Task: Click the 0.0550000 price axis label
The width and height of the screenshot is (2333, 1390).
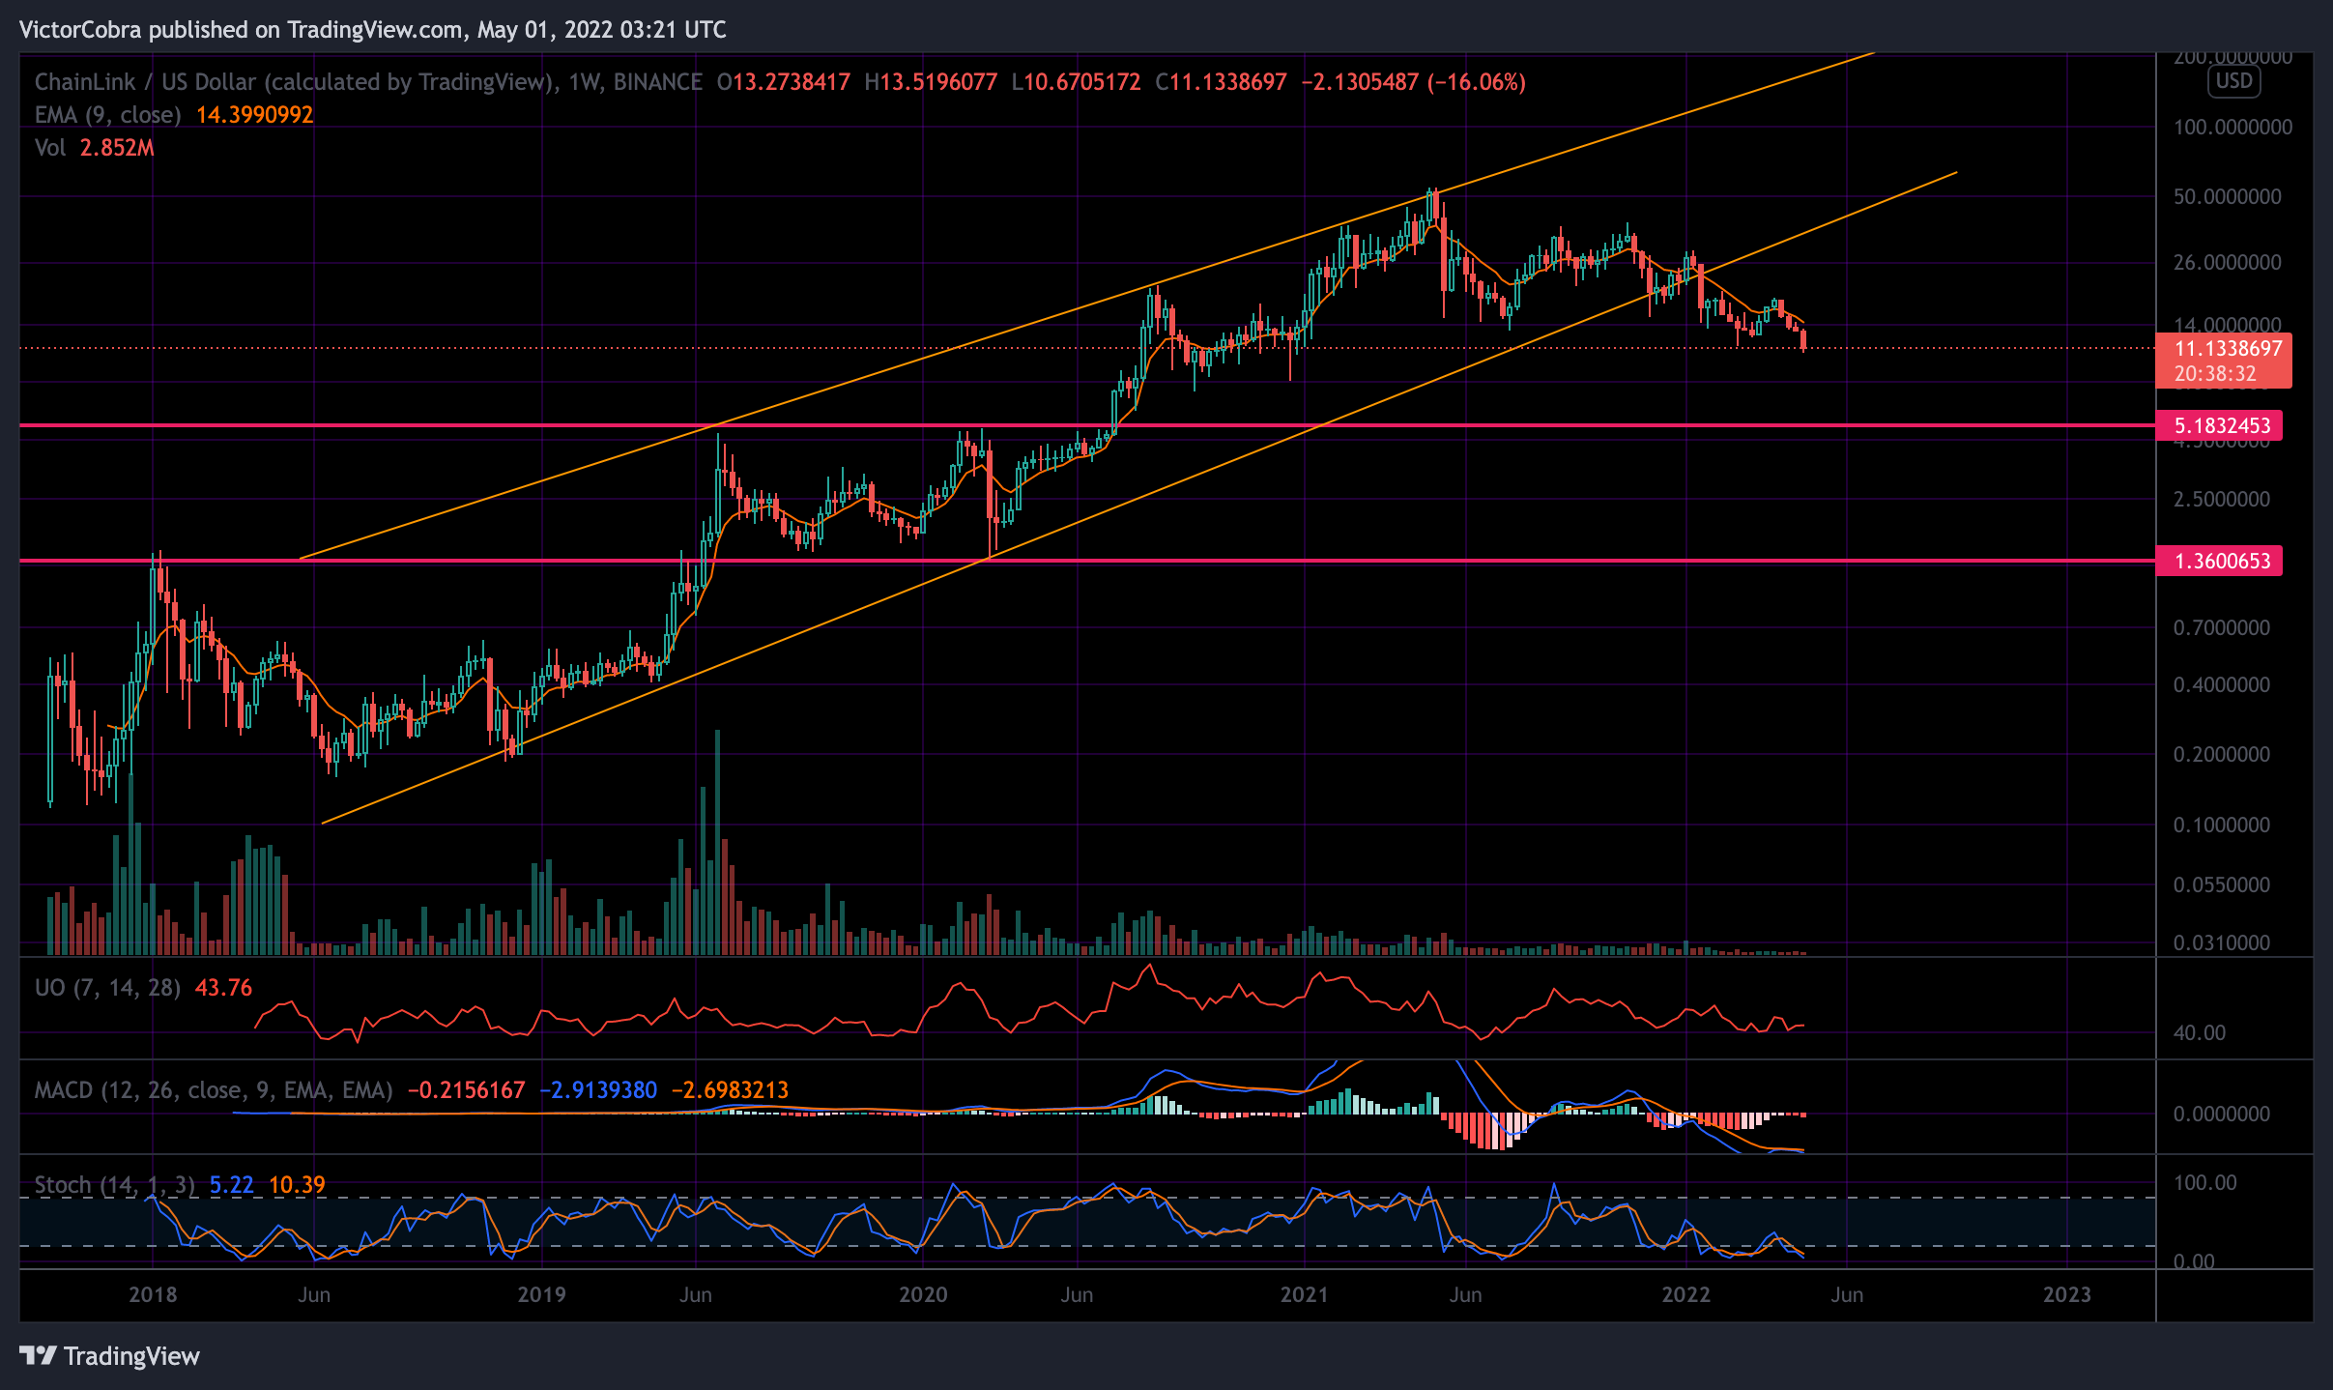Action: click(x=2221, y=885)
